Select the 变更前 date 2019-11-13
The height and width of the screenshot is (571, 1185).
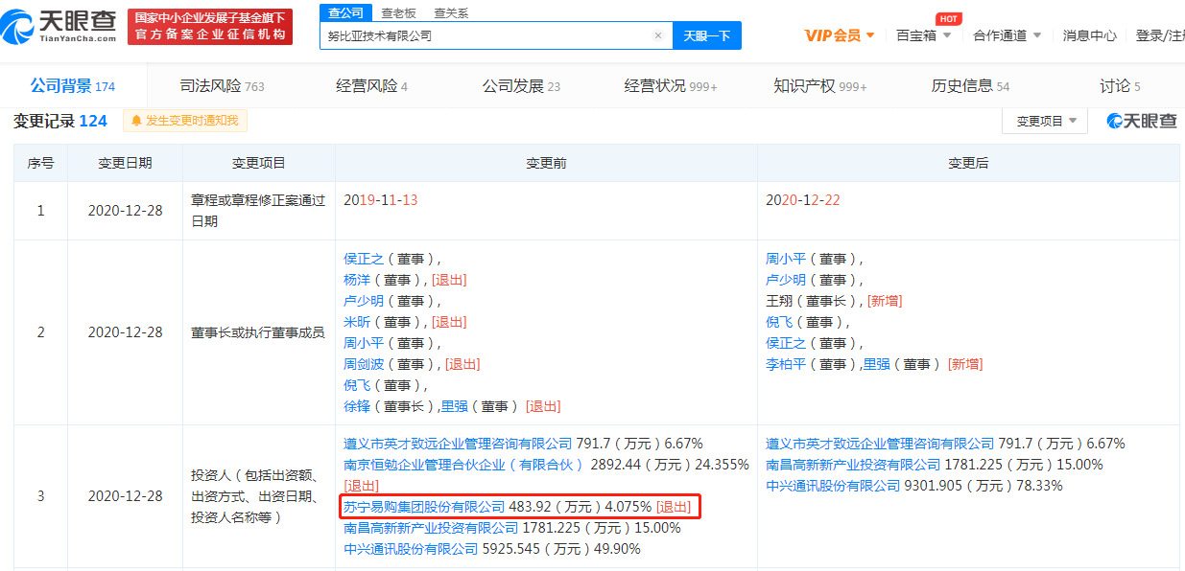click(x=381, y=200)
